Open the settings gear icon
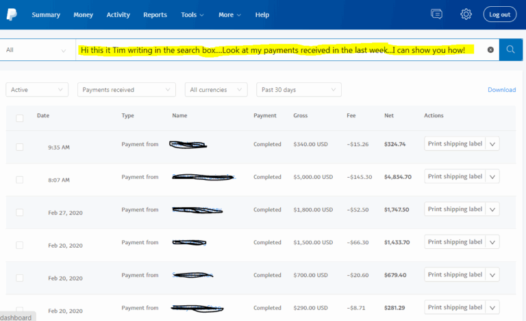The image size is (526, 321). (x=466, y=14)
